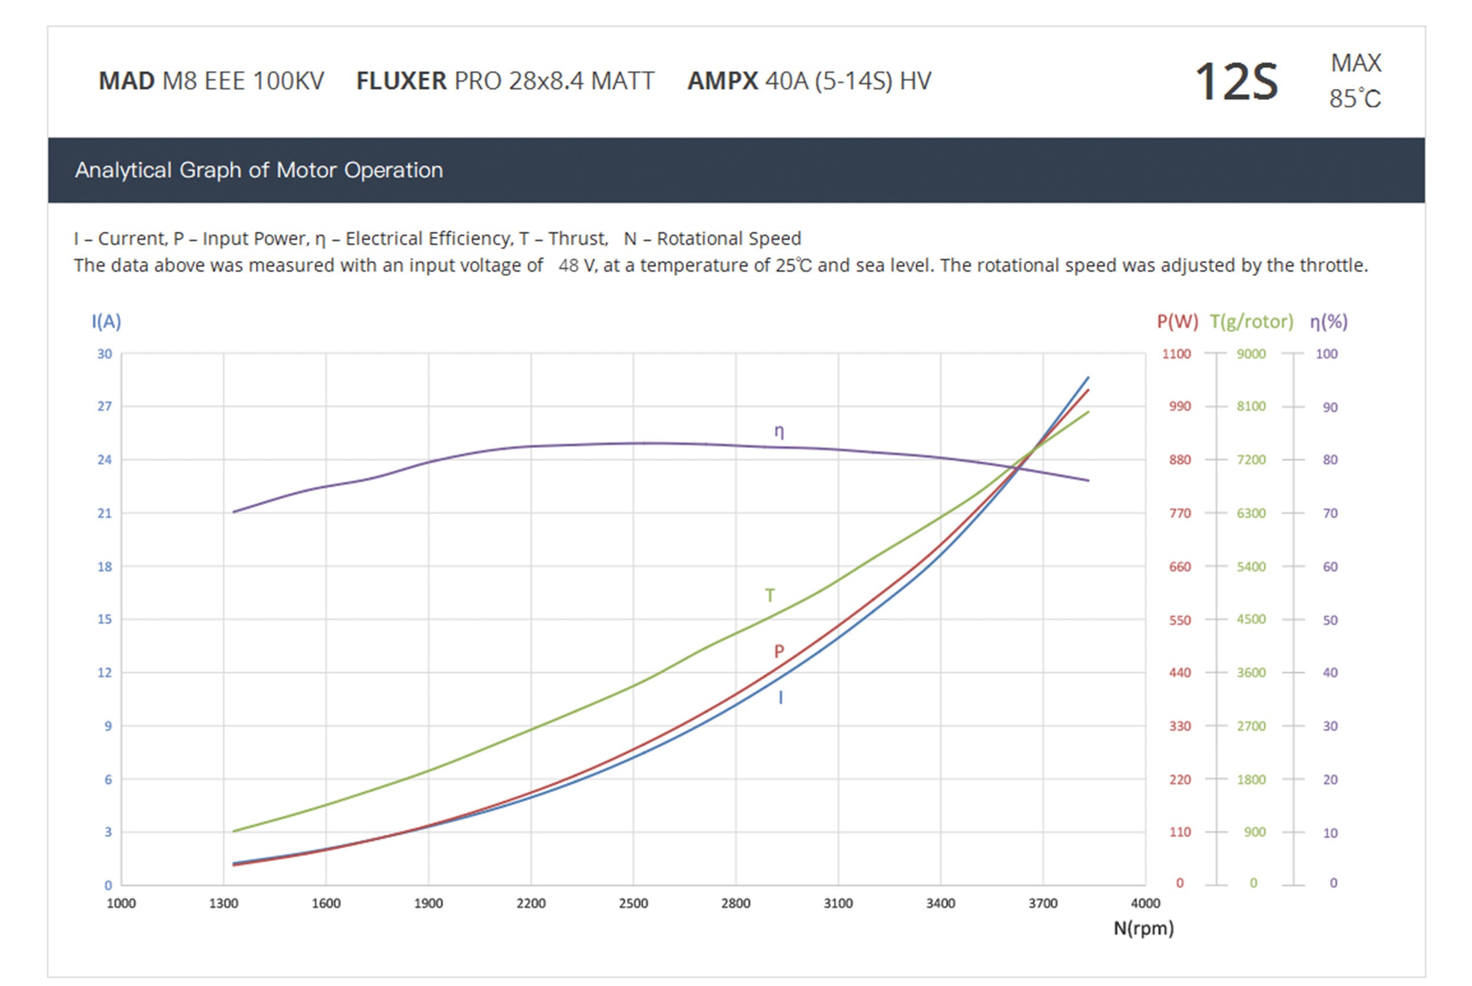Click the MAD M8 EEE 100KV text

[x=211, y=81]
